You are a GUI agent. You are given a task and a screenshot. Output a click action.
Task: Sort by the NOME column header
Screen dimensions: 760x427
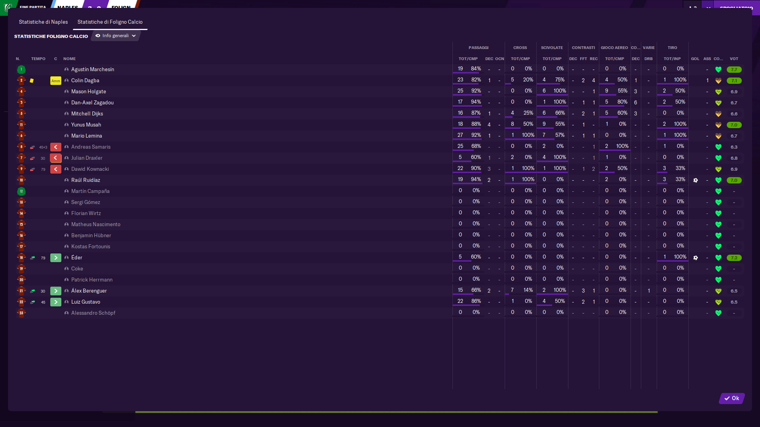69,59
